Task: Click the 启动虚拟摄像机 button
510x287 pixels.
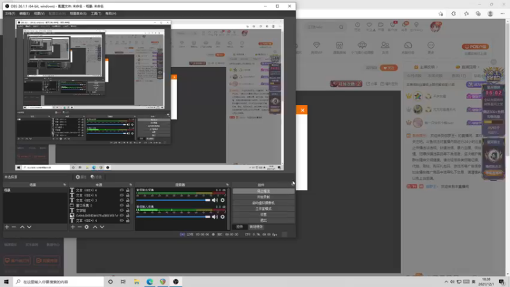Action: tap(263, 203)
